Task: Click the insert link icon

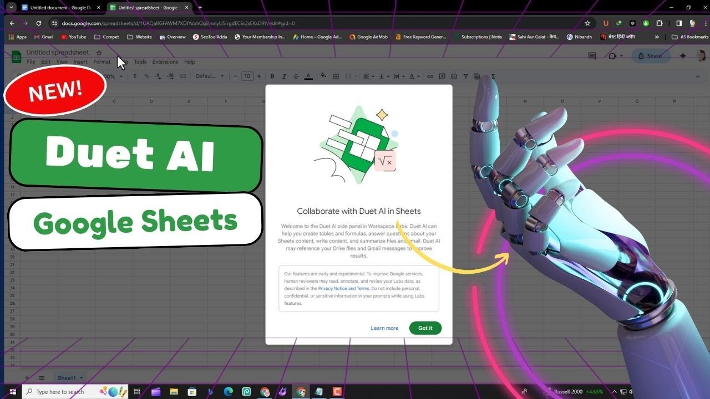Action: [x=431, y=76]
